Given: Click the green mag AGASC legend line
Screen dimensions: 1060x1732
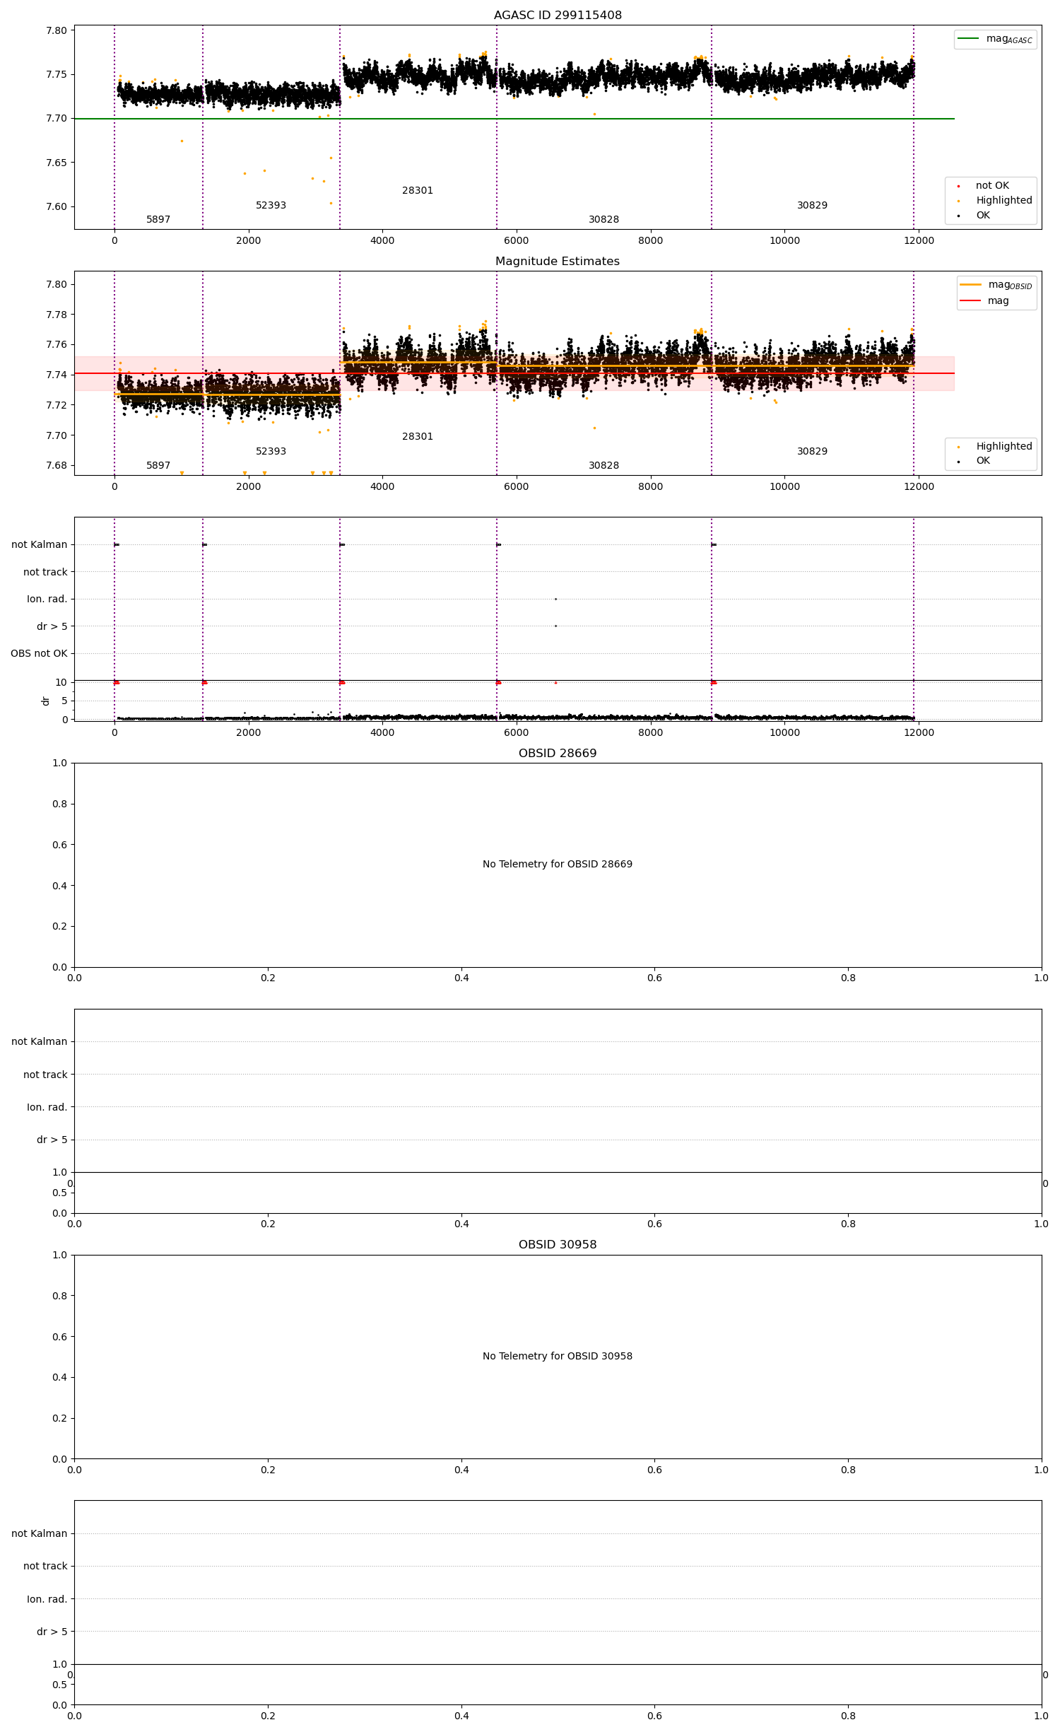Looking at the screenshot, I should pos(969,39).
